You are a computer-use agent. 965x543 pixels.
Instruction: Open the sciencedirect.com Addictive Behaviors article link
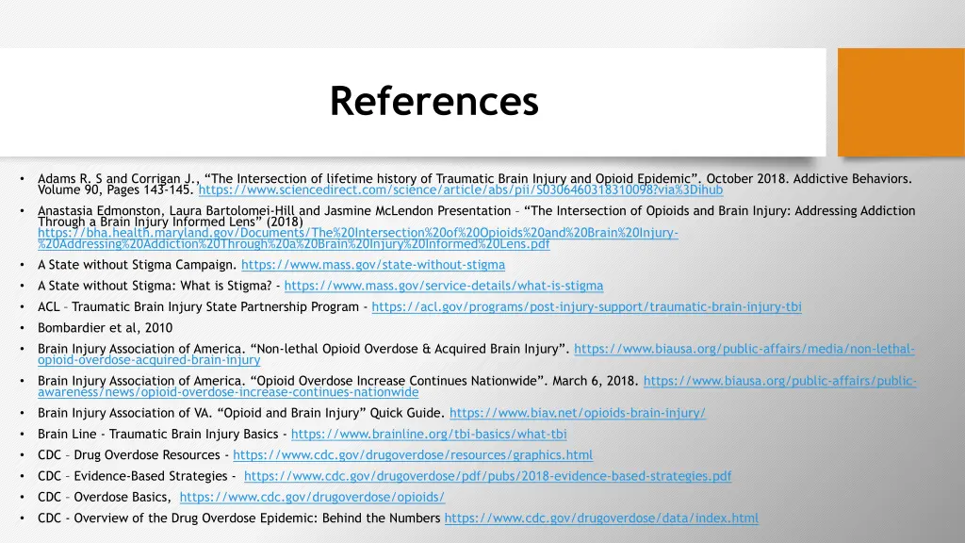tap(460, 190)
